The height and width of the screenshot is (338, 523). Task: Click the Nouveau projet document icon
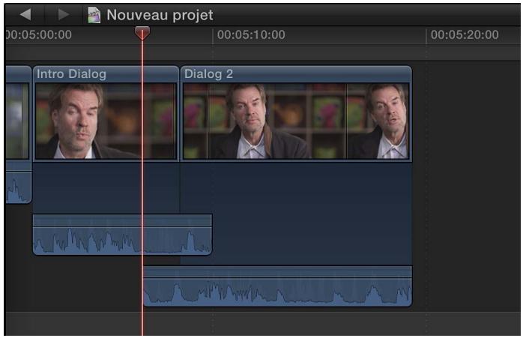(x=94, y=15)
